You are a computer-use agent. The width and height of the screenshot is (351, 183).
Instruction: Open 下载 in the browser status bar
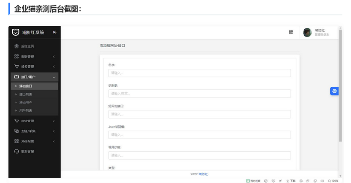click(291, 181)
